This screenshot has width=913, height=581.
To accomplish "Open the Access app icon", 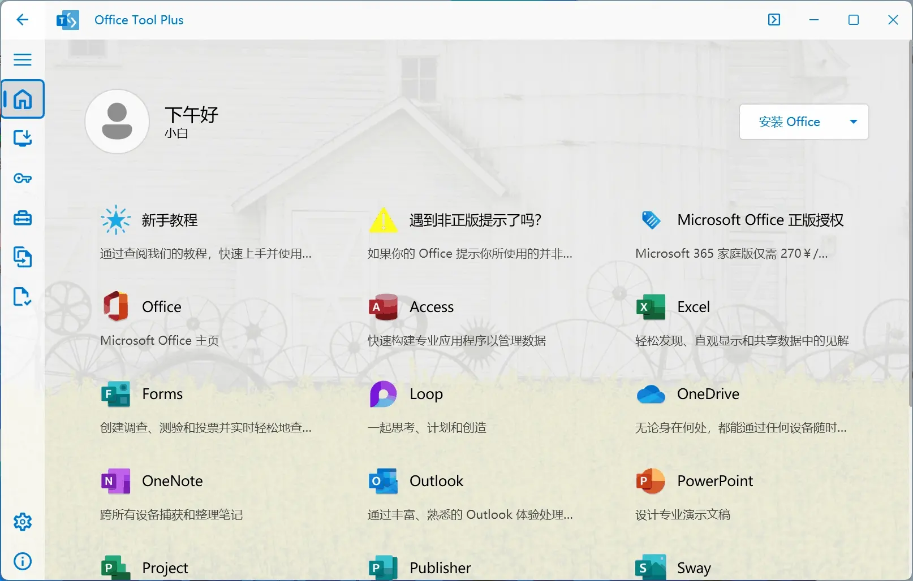I will [x=383, y=307].
